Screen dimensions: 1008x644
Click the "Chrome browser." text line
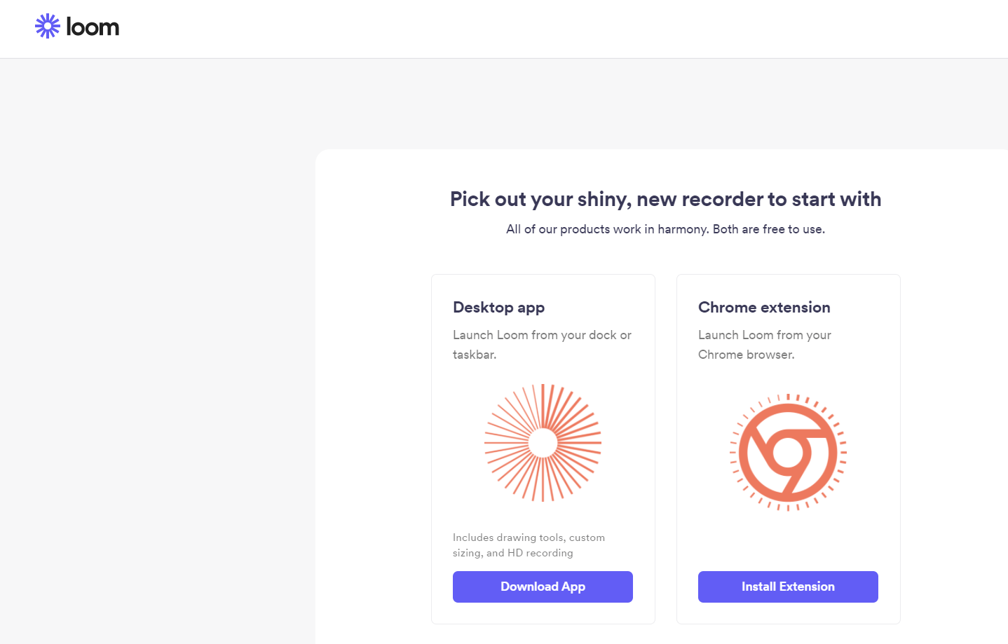click(x=746, y=355)
